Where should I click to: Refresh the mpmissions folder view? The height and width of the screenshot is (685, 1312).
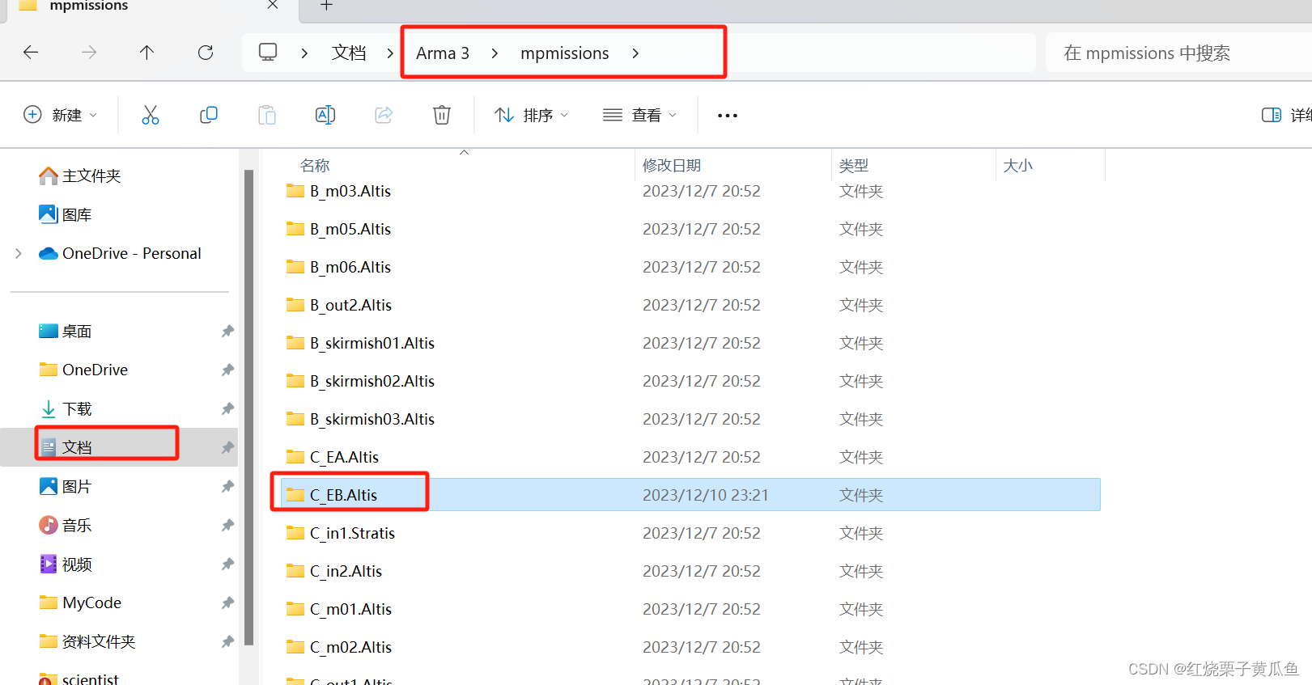[x=206, y=53]
